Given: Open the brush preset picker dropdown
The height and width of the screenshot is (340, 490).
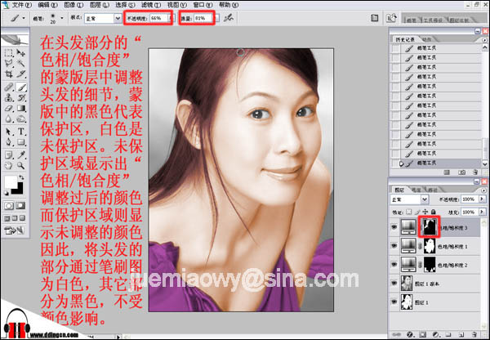Looking at the screenshot, I should point(62,18).
